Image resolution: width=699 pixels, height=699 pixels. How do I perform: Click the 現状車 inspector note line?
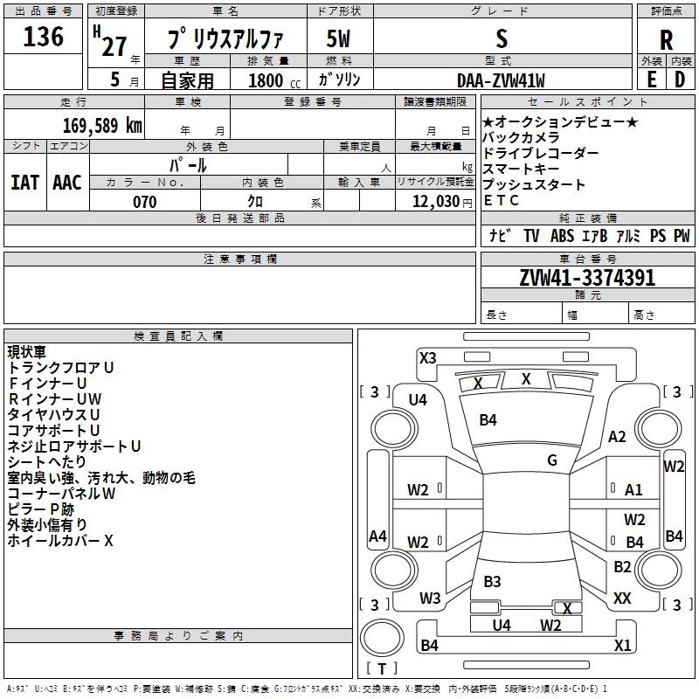(x=27, y=352)
